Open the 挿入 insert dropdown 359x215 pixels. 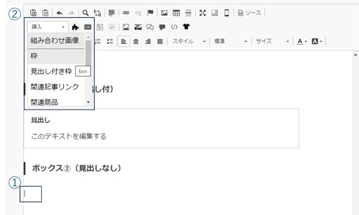click(48, 27)
